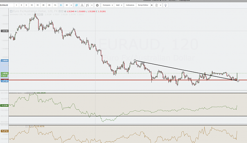Select the 30 minute interval button

coord(49,5)
